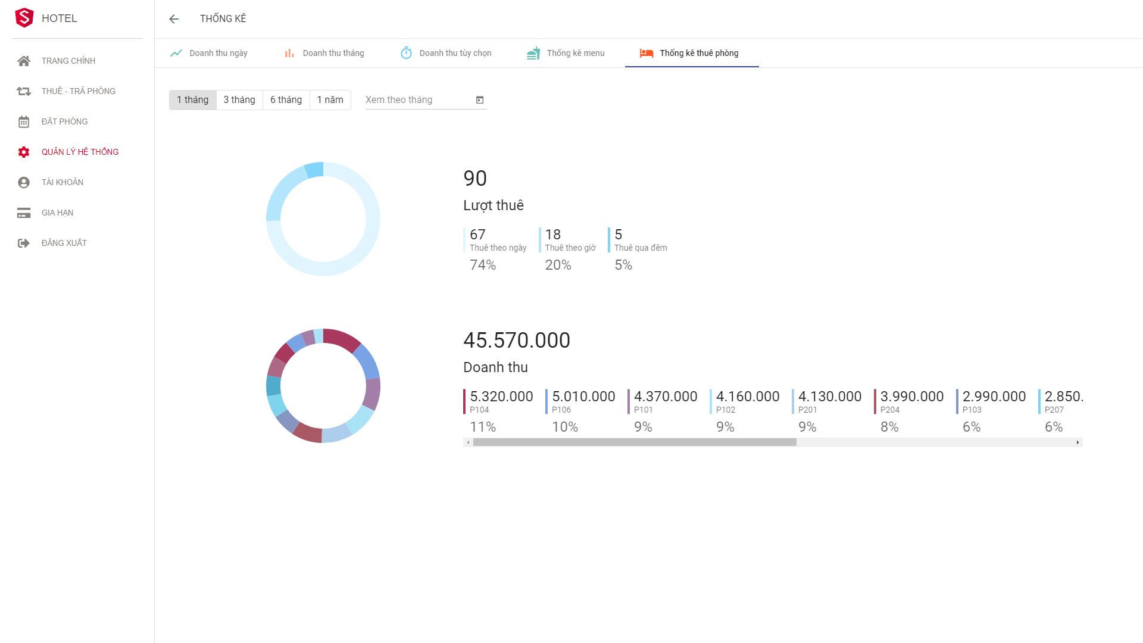
Task: Select the 1 tháng period toggle
Action: coord(192,100)
